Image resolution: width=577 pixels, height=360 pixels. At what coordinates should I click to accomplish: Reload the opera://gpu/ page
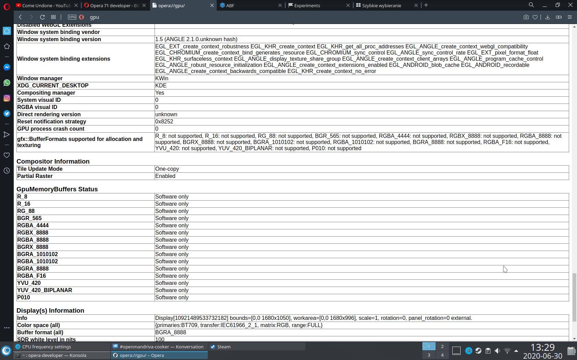(42, 17)
